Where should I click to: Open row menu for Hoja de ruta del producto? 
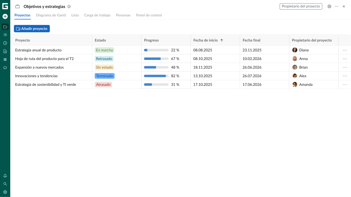click(x=345, y=59)
